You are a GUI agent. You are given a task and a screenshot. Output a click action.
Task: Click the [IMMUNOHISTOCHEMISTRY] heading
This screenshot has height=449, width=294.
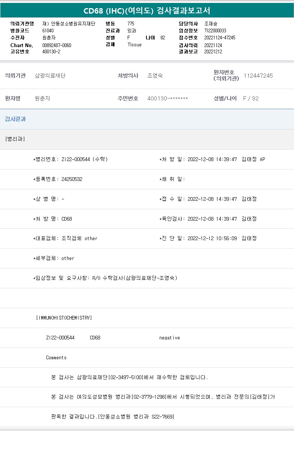64,318
